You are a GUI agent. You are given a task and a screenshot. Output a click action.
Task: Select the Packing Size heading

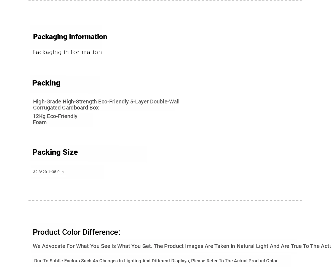point(55,152)
